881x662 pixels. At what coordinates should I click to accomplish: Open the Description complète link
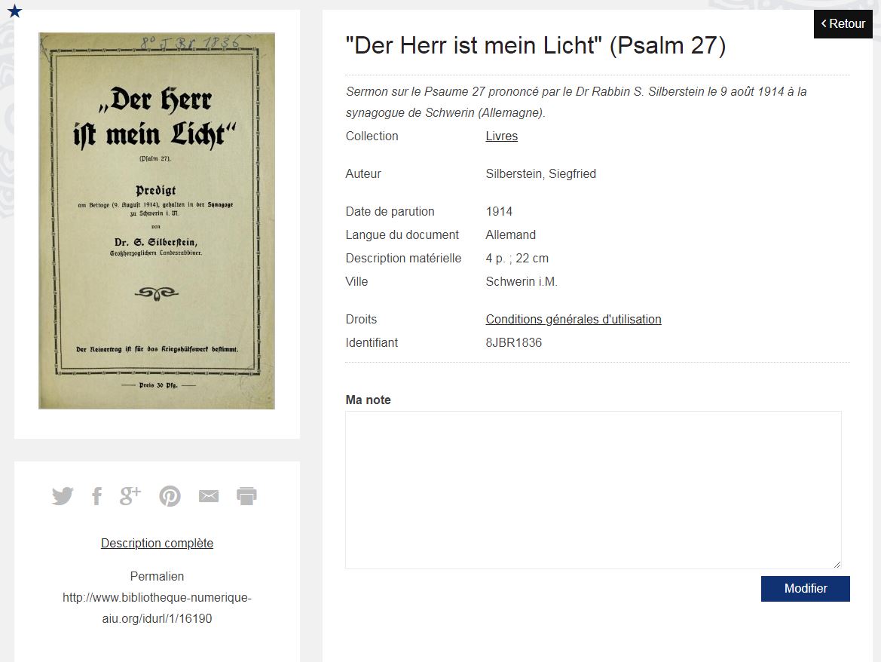coord(157,544)
